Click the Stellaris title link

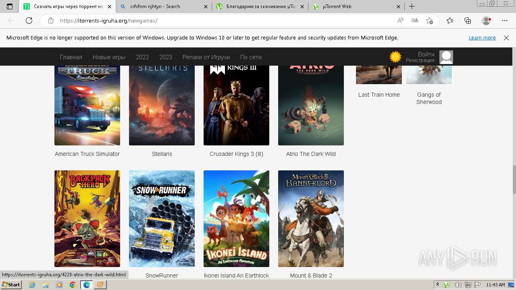[162, 154]
